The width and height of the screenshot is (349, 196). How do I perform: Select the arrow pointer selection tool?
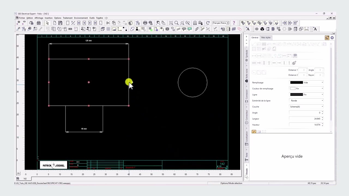47,23
